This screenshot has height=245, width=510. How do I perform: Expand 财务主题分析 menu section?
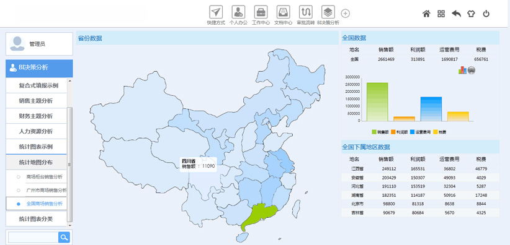click(x=37, y=116)
